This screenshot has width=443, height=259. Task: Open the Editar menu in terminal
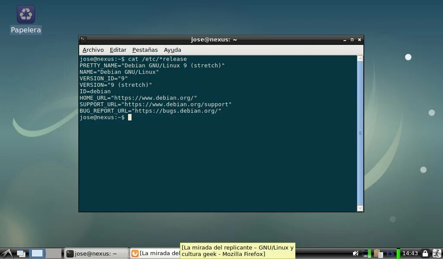118,50
